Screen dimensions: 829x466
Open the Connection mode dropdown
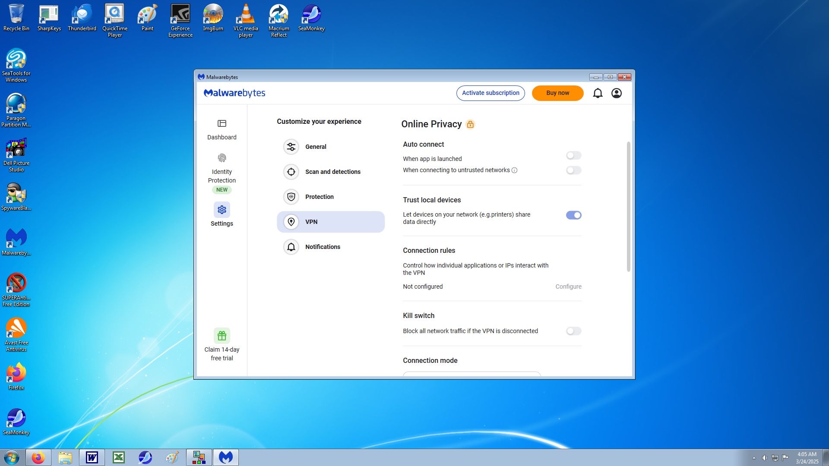pos(471,374)
